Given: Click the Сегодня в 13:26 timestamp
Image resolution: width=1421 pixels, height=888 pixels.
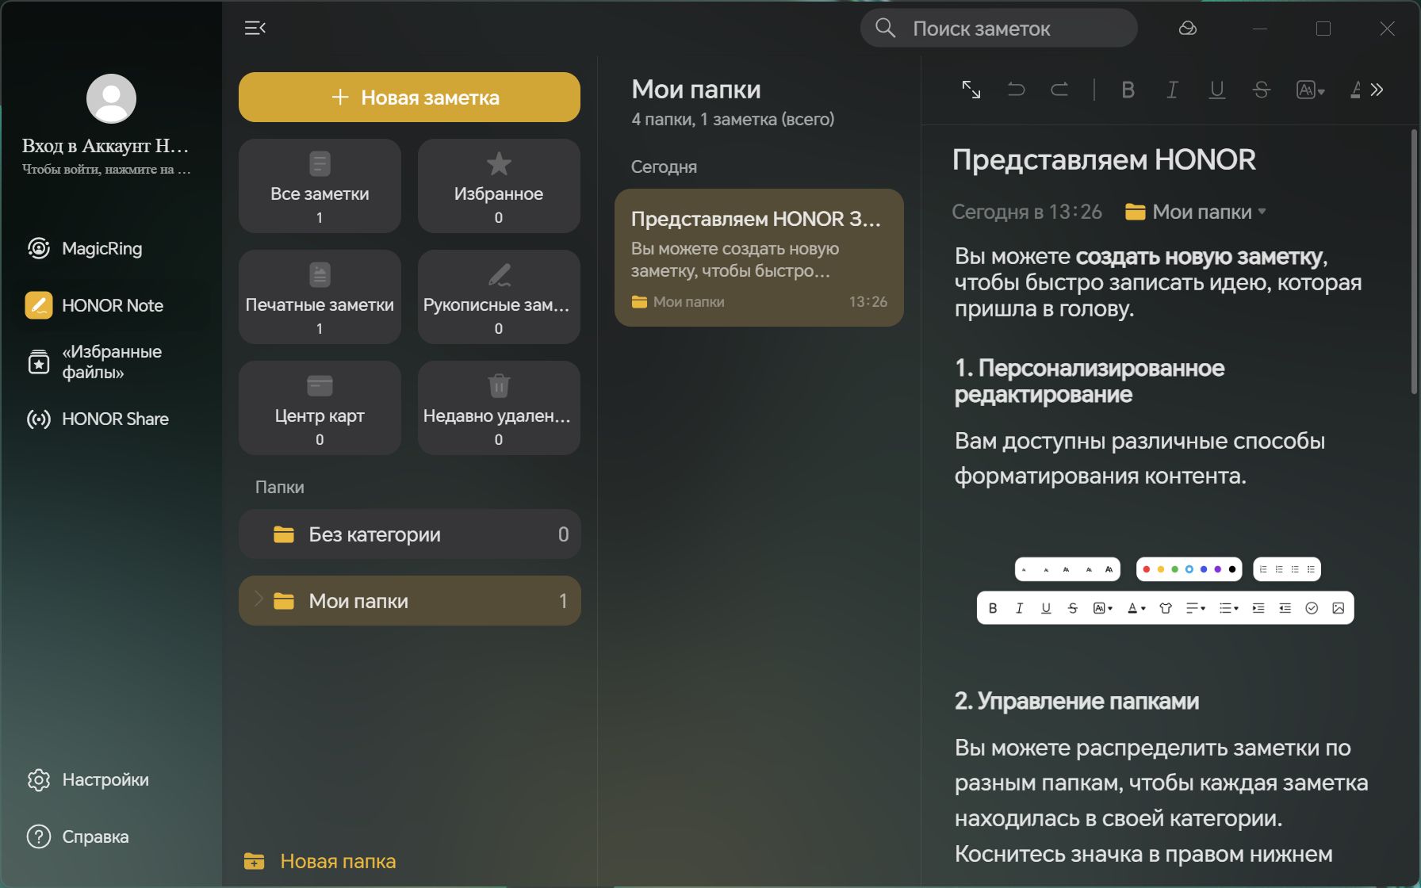Looking at the screenshot, I should 1027,212.
